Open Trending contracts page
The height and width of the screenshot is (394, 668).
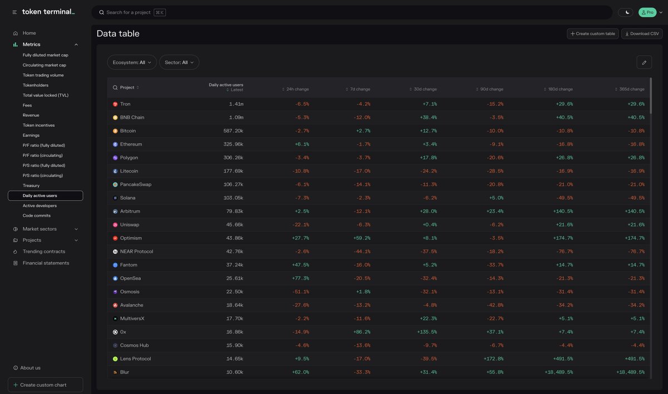[45, 252]
